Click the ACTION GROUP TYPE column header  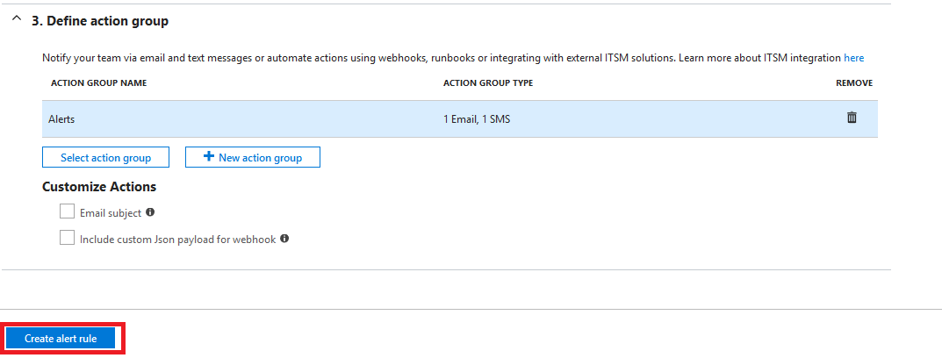pos(488,82)
